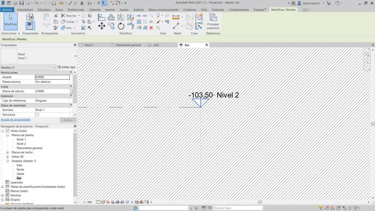Expand the Vistas 3D node
Viewport: 375px width, 211px height.
click(x=7, y=157)
